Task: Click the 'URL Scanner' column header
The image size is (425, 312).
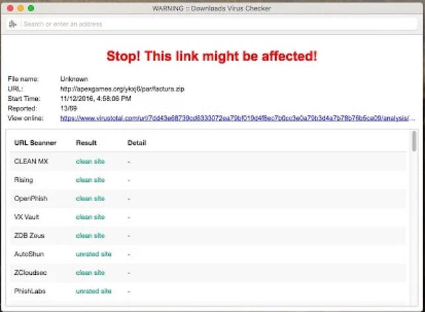Action: click(35, 143)
